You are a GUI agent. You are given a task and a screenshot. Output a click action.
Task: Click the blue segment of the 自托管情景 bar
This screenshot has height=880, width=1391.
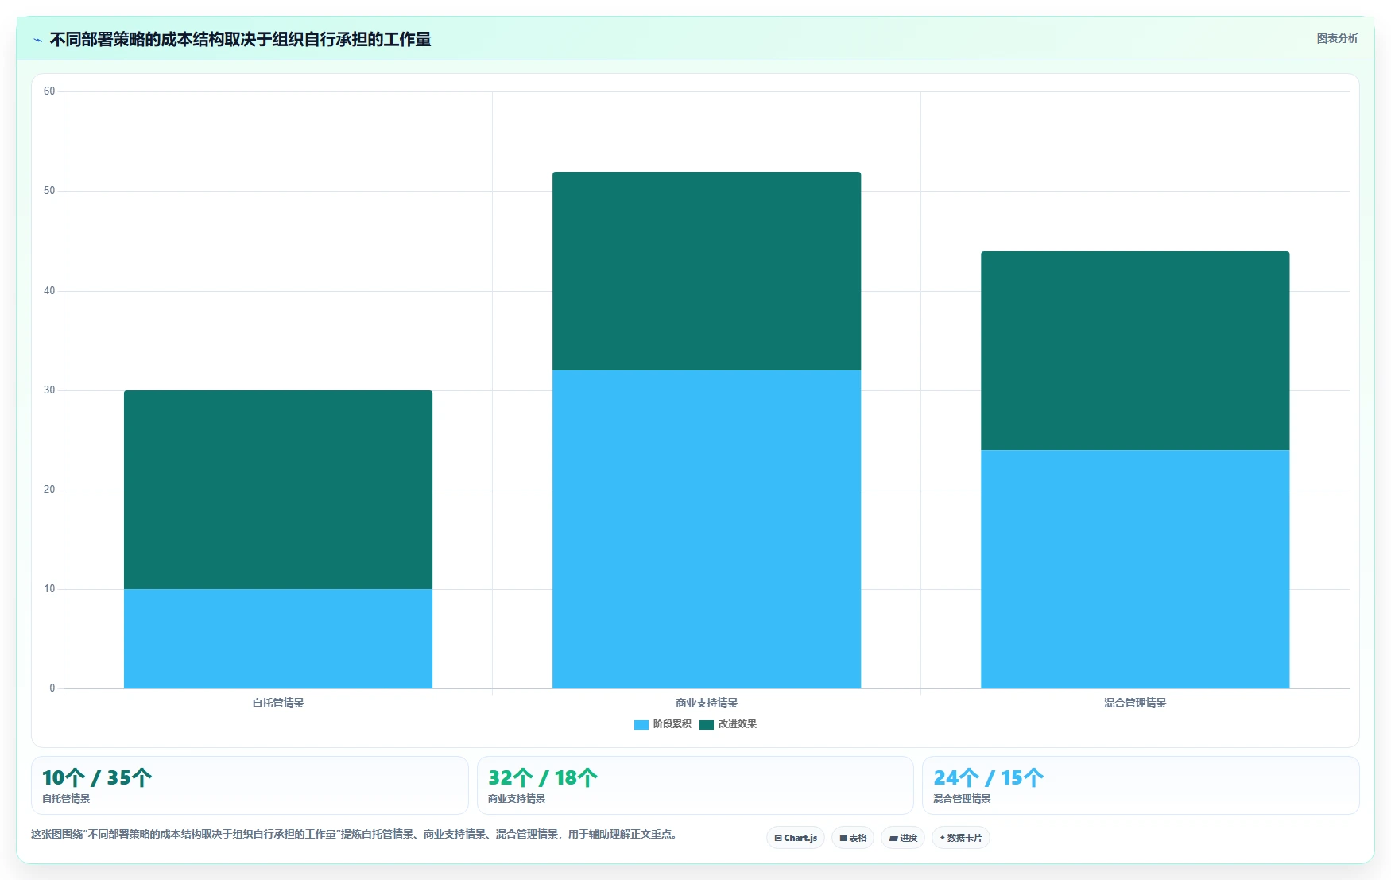(x=278, y=638)
